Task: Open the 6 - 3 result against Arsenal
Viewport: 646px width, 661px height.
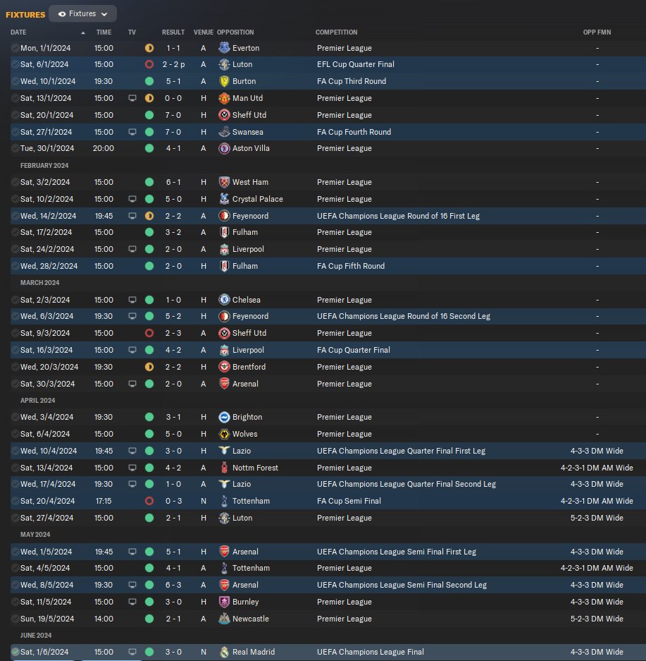Action: [173, 585]
